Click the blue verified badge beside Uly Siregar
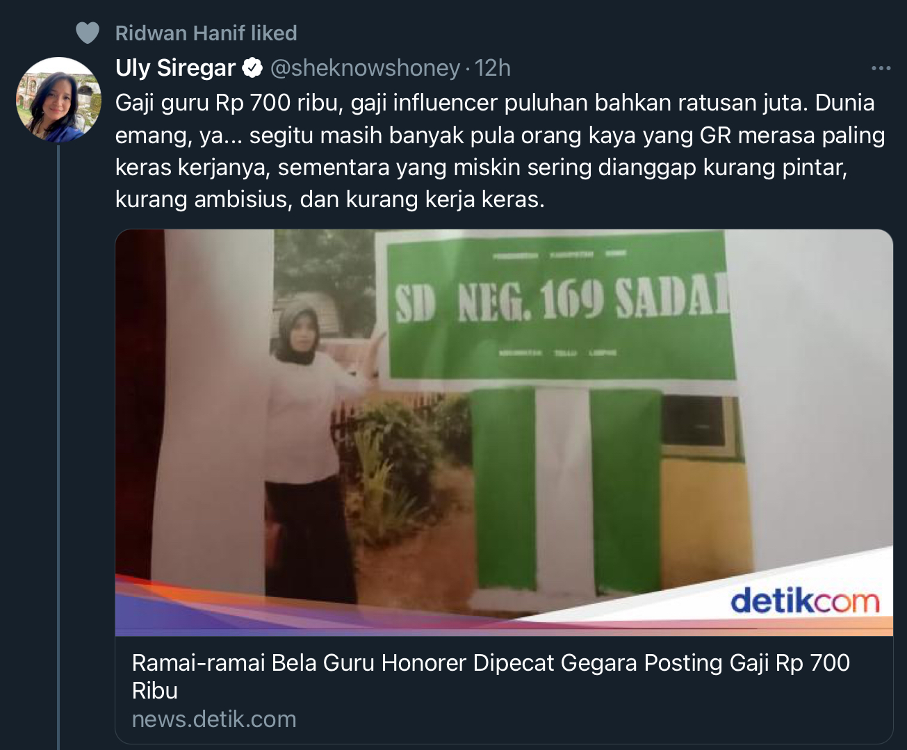 click(252, 68)
